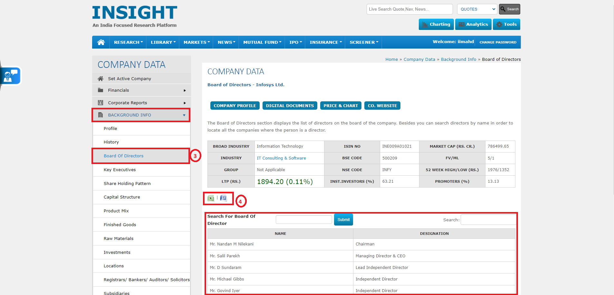
Task: Export data via the Excel icon
Action: point(211,198)
